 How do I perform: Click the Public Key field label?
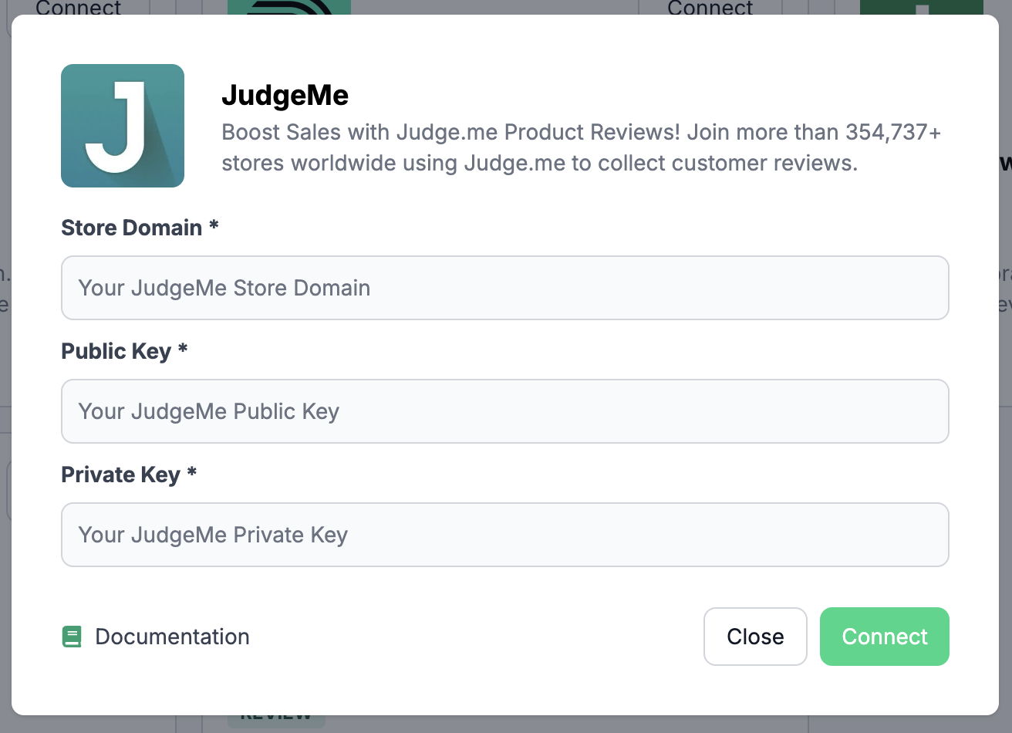[116, 351]
